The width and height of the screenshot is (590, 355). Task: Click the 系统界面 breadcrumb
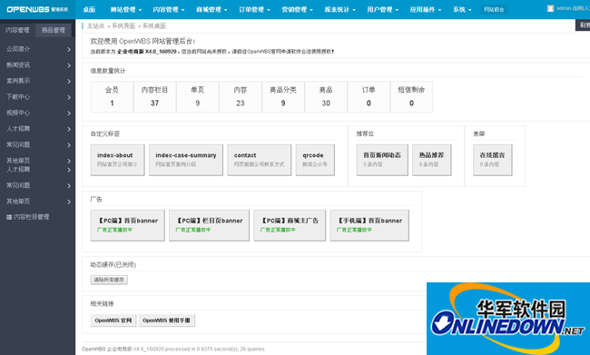click(123, 26)
